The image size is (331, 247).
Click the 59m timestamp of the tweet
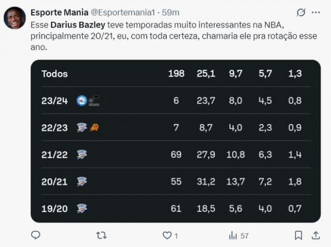(x=171, y=12)
